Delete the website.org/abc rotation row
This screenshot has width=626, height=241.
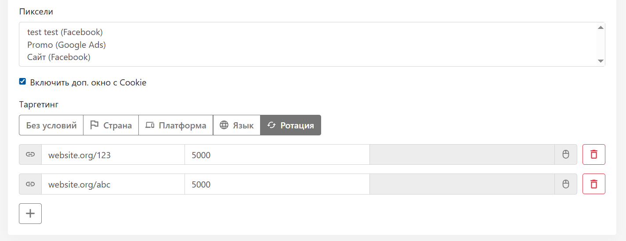point(593,184)
